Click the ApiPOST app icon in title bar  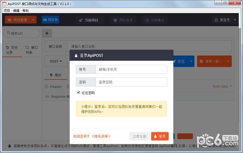(4, 4)
